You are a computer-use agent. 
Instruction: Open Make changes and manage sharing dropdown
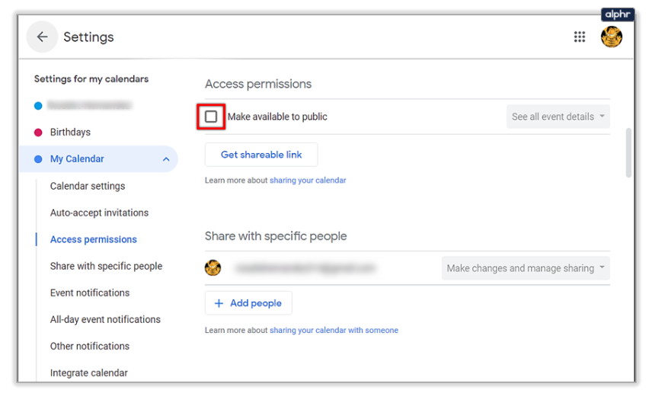coord(526,268)
